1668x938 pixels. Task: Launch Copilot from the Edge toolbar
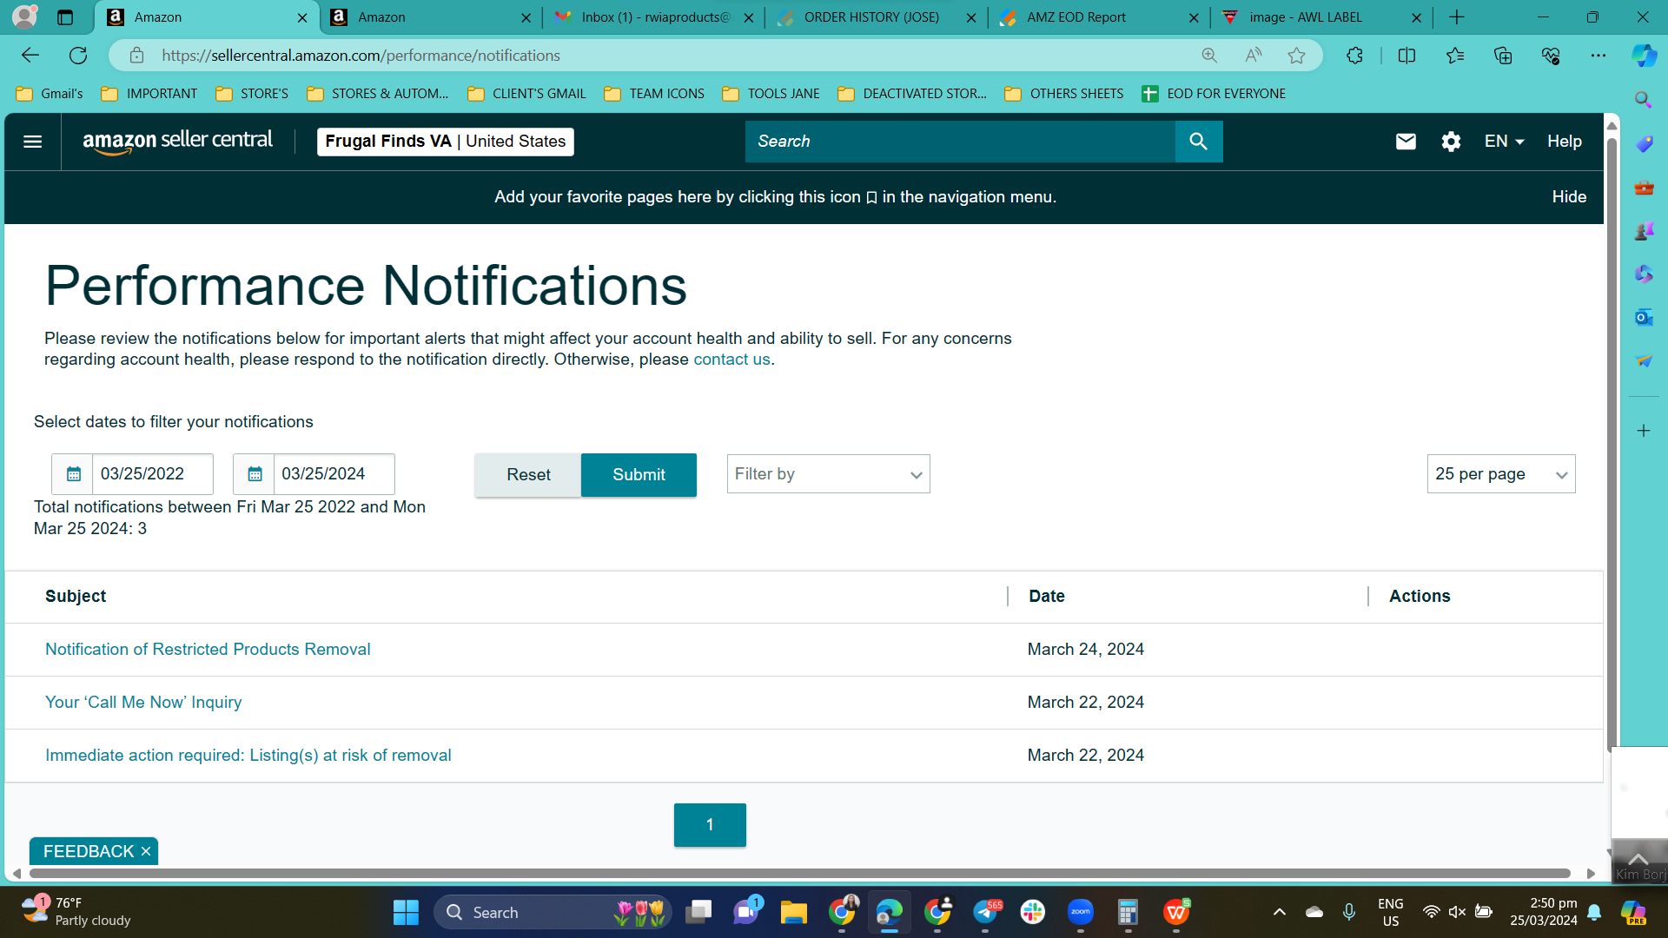pyautogui.click(x=1644, y=56)
